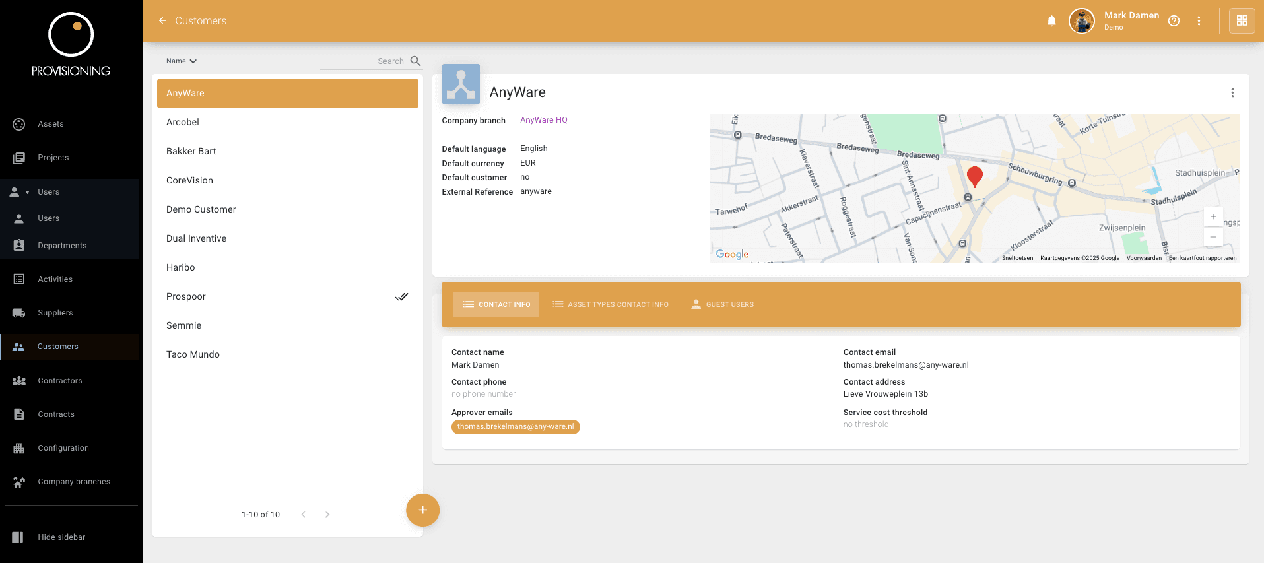Go to next page of customers

327,515
